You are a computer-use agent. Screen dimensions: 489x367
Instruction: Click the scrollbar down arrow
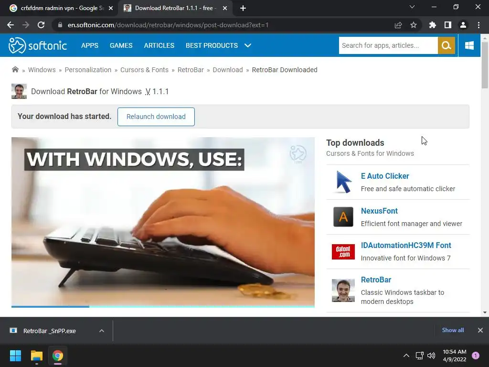click(485, 313)
